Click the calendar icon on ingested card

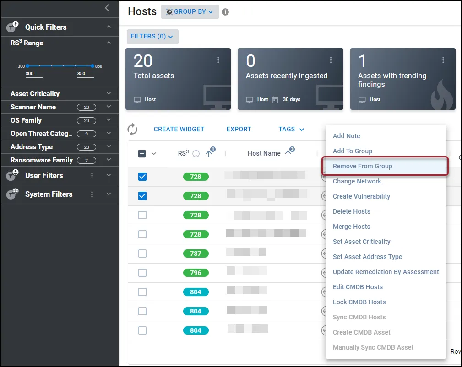point(275,100)
